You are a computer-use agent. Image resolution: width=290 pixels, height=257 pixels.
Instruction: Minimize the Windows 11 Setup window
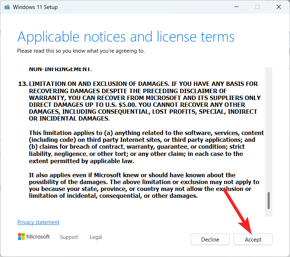tap(236, 7)
